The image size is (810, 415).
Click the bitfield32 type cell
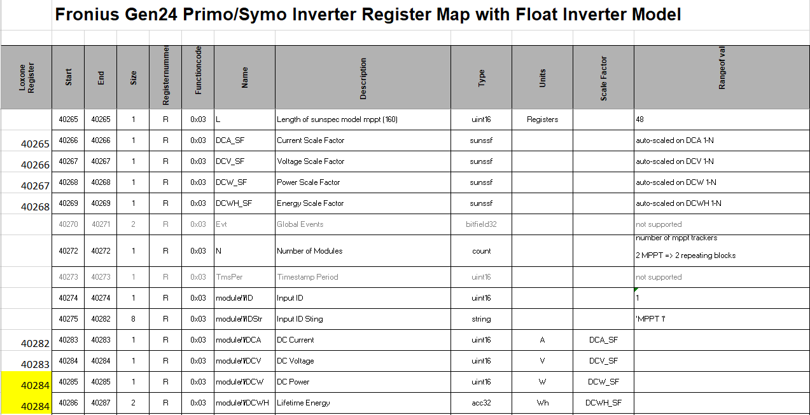(481, 224)
